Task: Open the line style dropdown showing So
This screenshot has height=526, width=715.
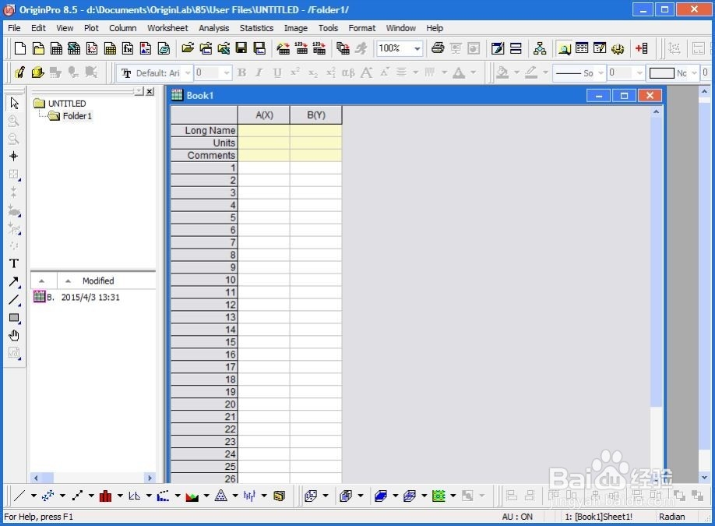Action: 601,73
